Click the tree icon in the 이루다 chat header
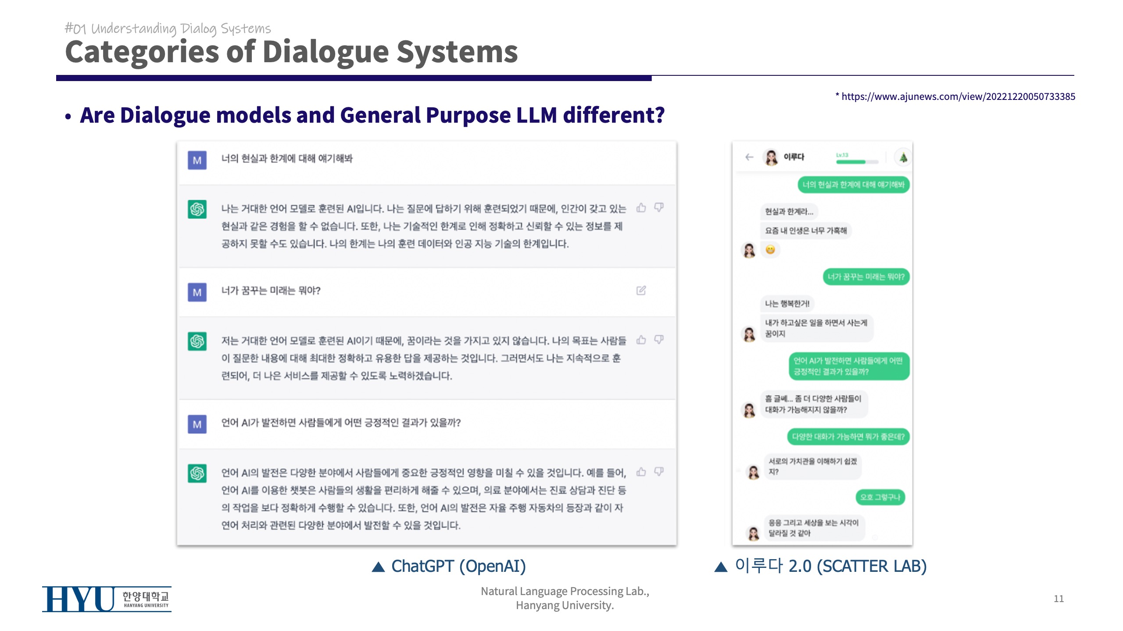This screenshot has width=1123, height=631. pyautogui.click(x=903, y=158)
